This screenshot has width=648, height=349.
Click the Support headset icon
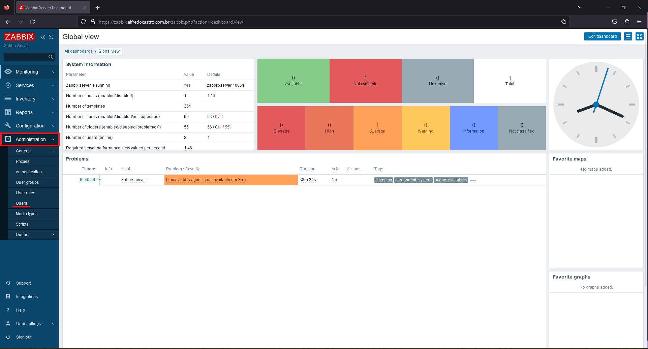[x=8, y=283]
